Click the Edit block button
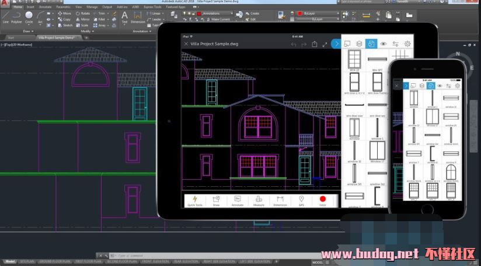481x266 pixels. coord(250,19)
